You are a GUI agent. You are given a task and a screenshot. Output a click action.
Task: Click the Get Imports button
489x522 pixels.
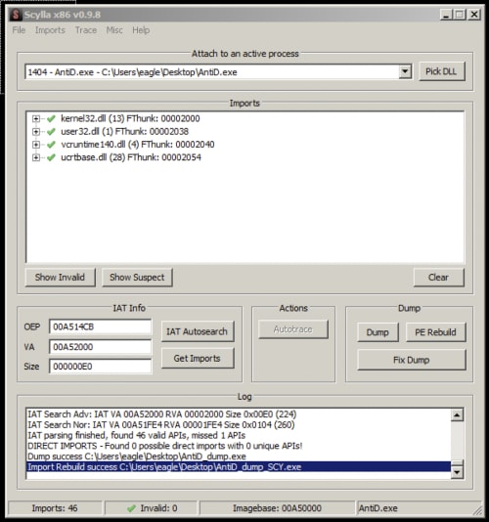(198, 358)
